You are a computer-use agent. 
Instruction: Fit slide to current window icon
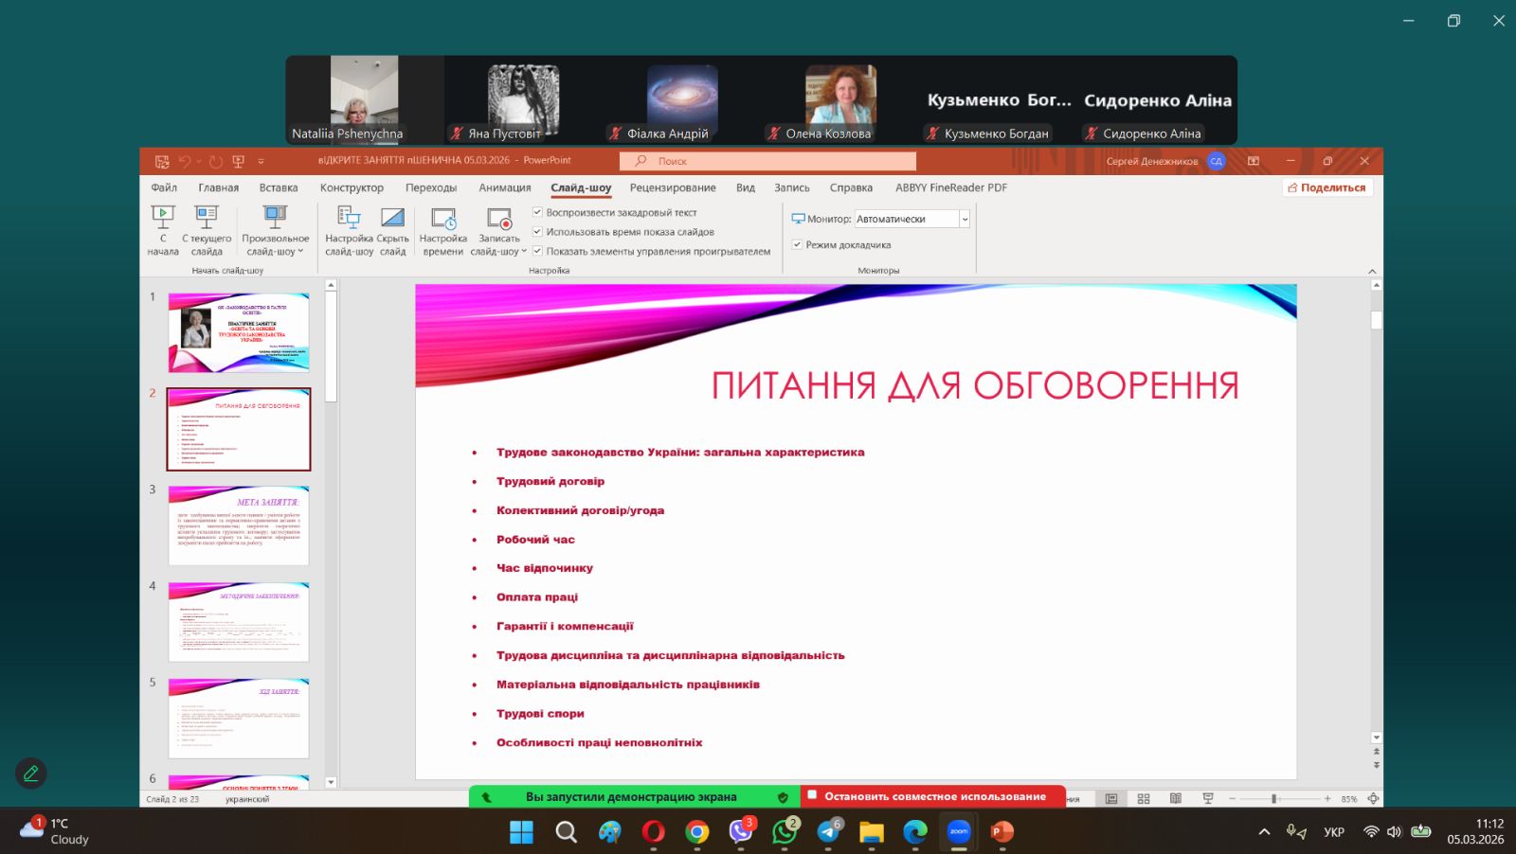[1373, 799]
